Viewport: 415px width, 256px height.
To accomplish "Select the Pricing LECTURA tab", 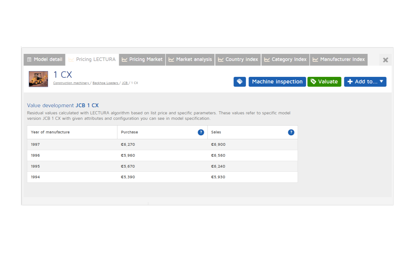I will coord(92,60).
